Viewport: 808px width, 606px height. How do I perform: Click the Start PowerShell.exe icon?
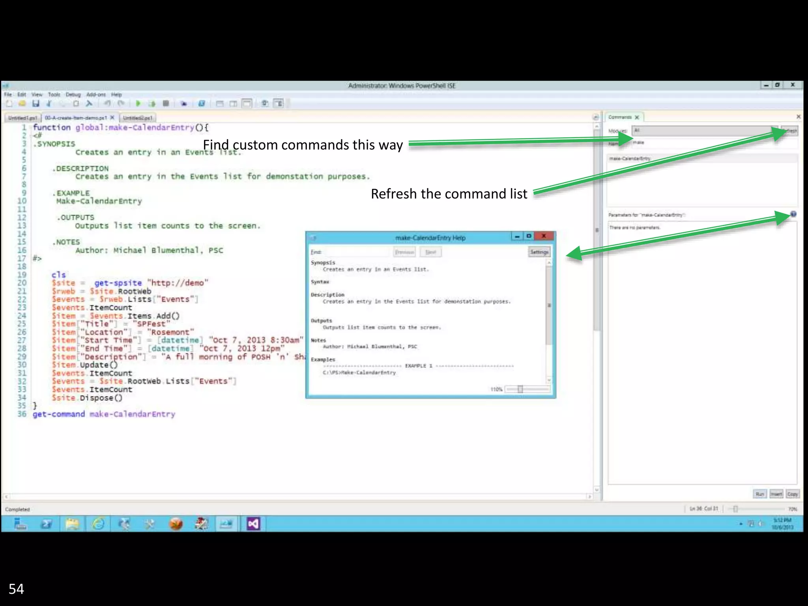(202, 104)
